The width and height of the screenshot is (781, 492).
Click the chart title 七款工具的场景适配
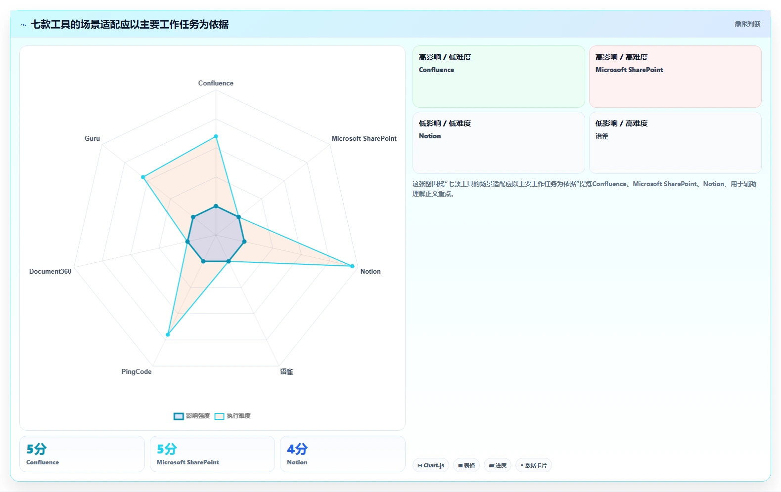tap(130, 24)
